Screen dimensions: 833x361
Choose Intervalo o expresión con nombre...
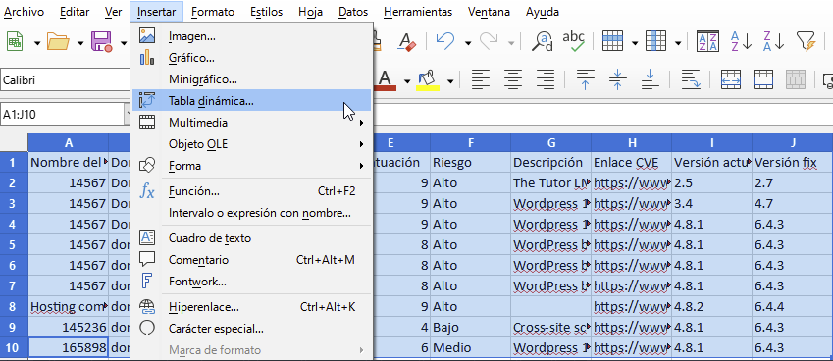(252, 213)
